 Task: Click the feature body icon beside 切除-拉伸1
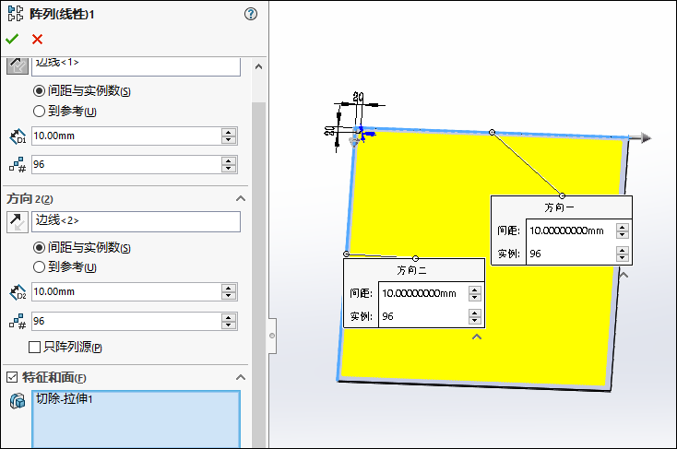pos(18,402)
